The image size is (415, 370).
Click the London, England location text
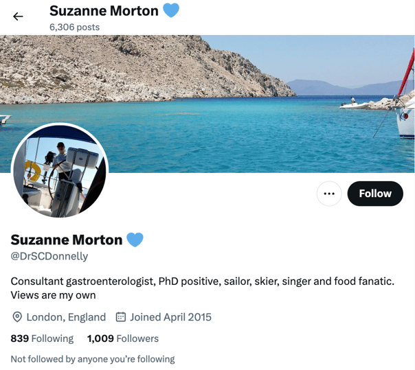click(66, 317)
